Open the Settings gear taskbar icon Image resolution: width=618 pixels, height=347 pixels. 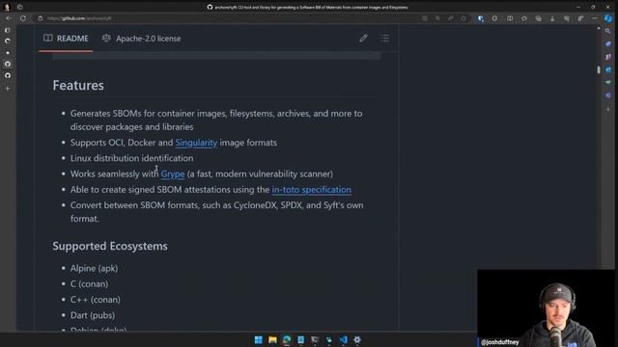click(x=357, y=339)
